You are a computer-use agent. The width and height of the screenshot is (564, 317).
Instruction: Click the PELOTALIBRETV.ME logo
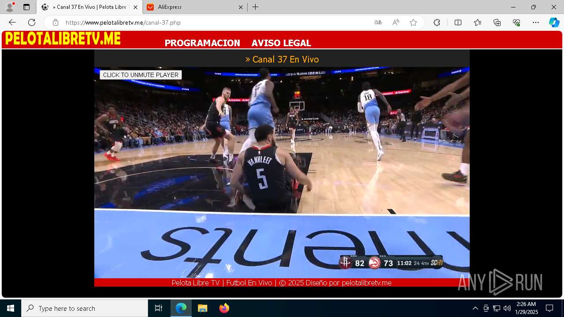coord(63,39)
